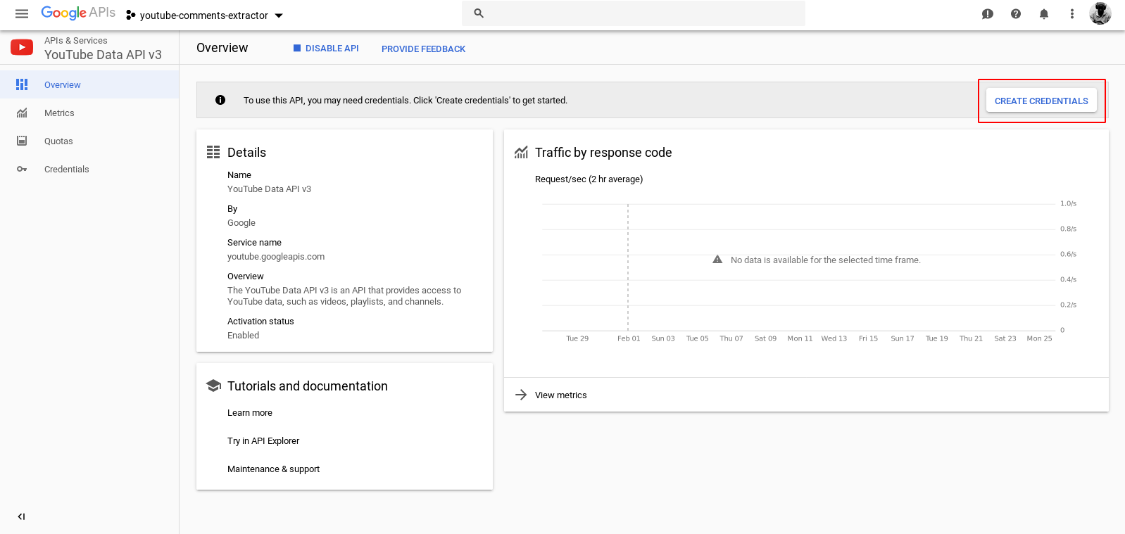Open the Try in API Explorer link
Viewport: 1125px width, 534px height.
[x=263, y=441]
